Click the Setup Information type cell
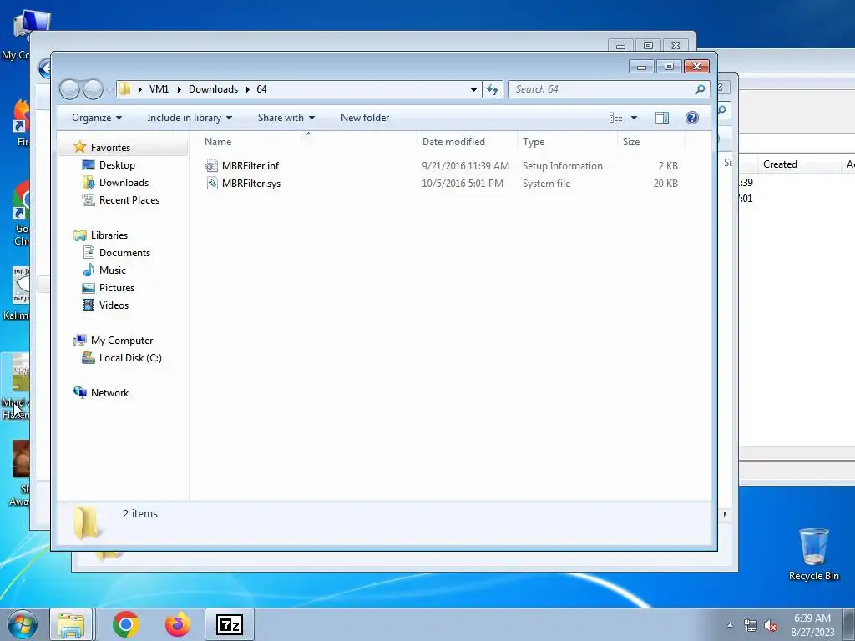Screen dimensions: 855x641 pyautogui.click(x=562, y=166)
